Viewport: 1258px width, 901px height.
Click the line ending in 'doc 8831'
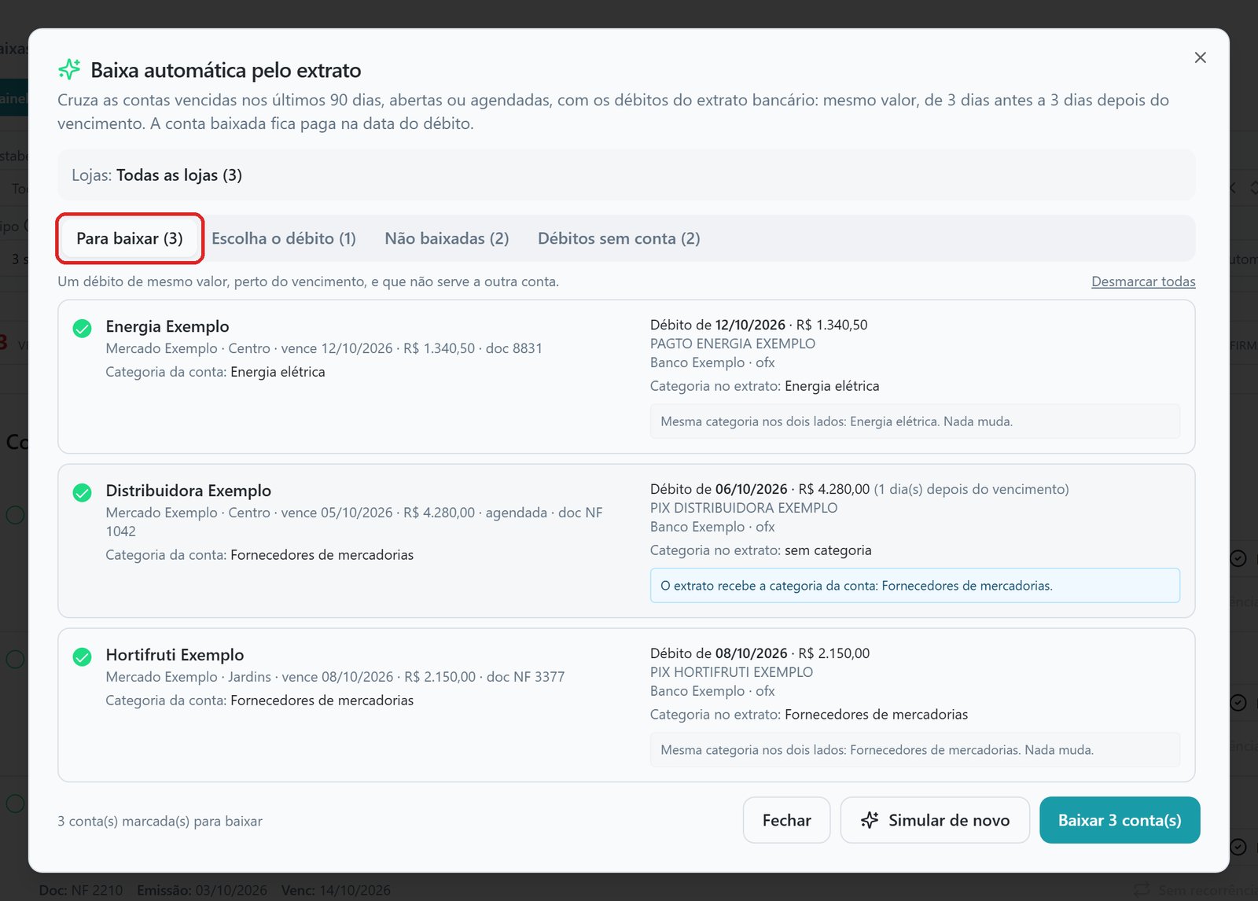click(324, 348)
